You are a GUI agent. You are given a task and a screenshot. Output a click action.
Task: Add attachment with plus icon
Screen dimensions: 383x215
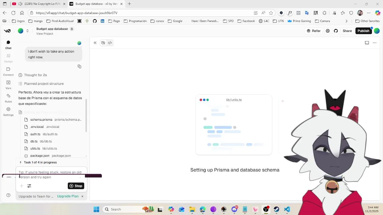[22, 186]
